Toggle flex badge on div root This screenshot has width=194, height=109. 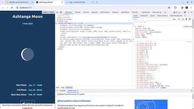click(x=75, y=23)
